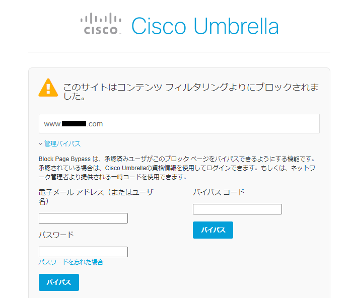Click the horizontal divider under the header

[x=179, y=52]
